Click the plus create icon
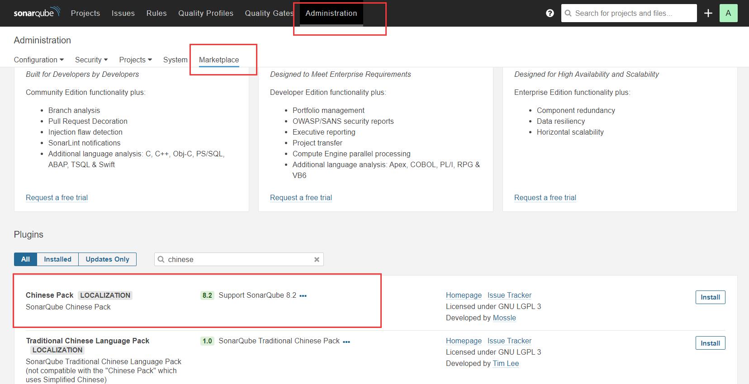Screen dimensions: 749x384 click(708, 13)
